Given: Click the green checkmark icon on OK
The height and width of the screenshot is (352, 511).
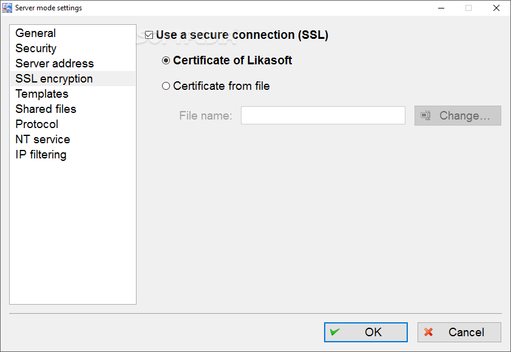Looking at the screenshot, I should point(334,332).
